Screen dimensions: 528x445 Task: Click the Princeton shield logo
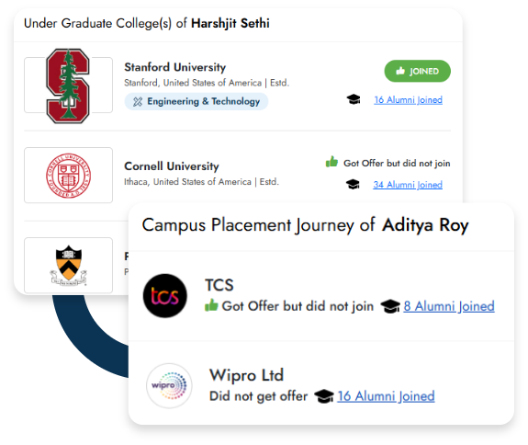coord(68,266)
